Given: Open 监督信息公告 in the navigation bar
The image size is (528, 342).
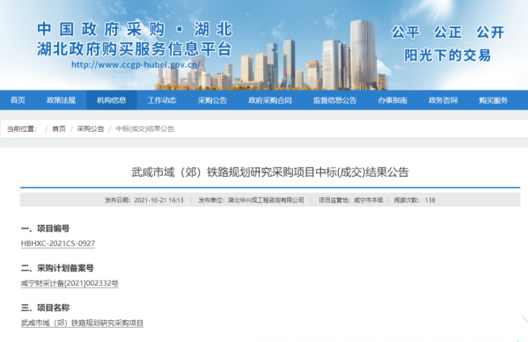Looking at the screenshot, I should click(x=334, y=100).
